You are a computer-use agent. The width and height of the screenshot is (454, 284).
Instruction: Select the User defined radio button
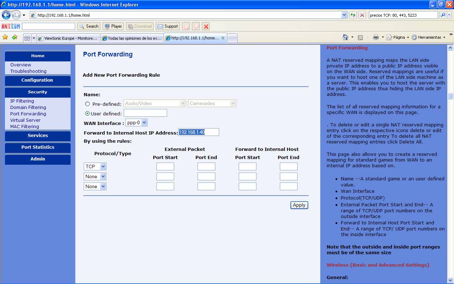tap(87, 114)
